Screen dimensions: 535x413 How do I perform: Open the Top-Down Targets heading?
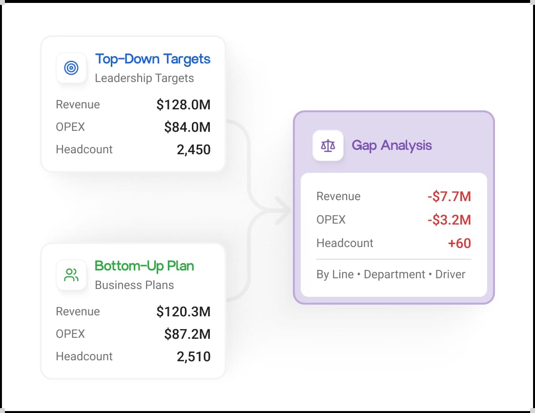(152, 60)
